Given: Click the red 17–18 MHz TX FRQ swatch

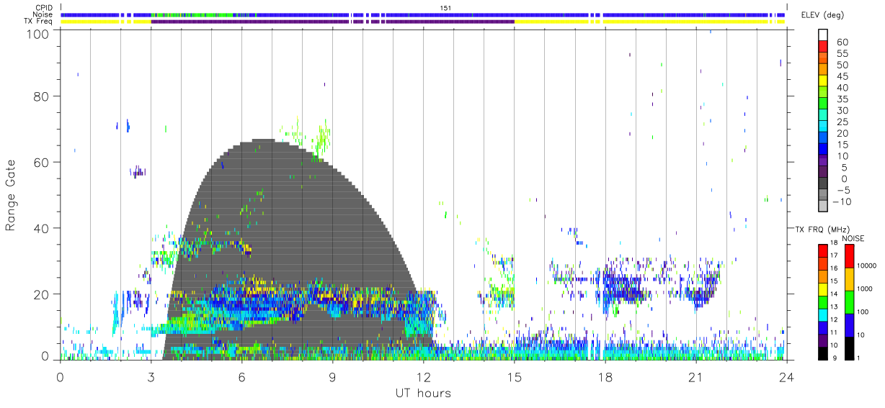Looking at the screenshot, I should 823,250.
